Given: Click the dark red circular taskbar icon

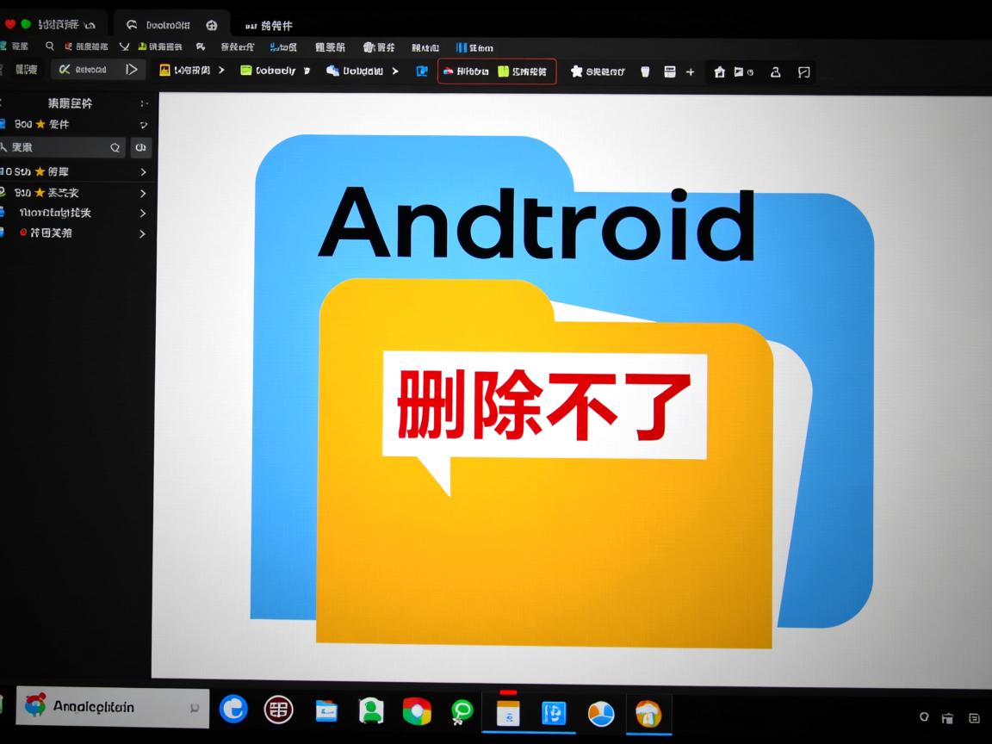Looking at the screenshot, I should pos(278,710).
